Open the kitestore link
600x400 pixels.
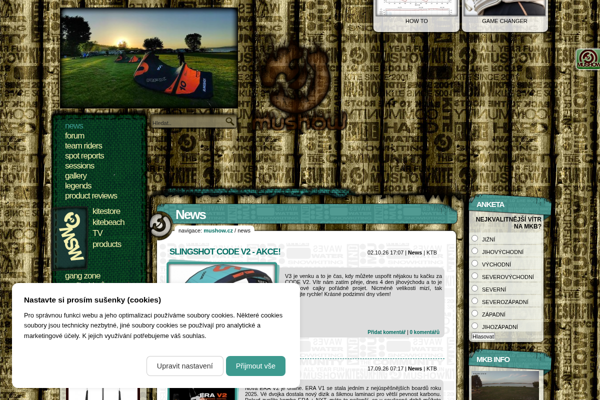coord(106,211)
